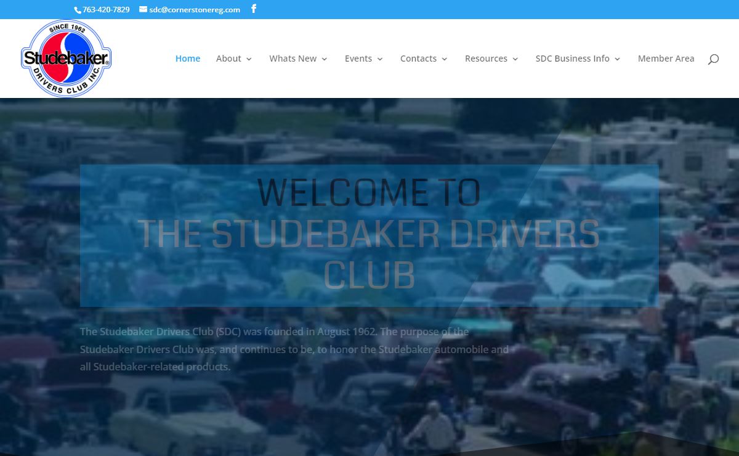This screenshot has width=739, height=456.
Task: Expand the Contacts dropdown chevron
Action: (x=445, y=59)
